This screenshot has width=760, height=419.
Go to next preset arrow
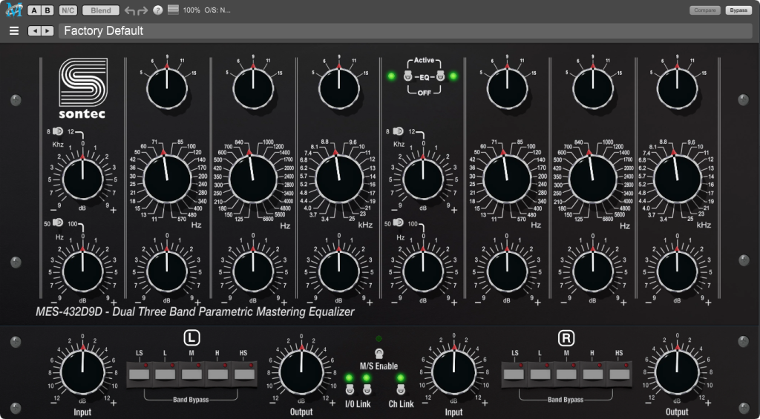coord(47,31)
